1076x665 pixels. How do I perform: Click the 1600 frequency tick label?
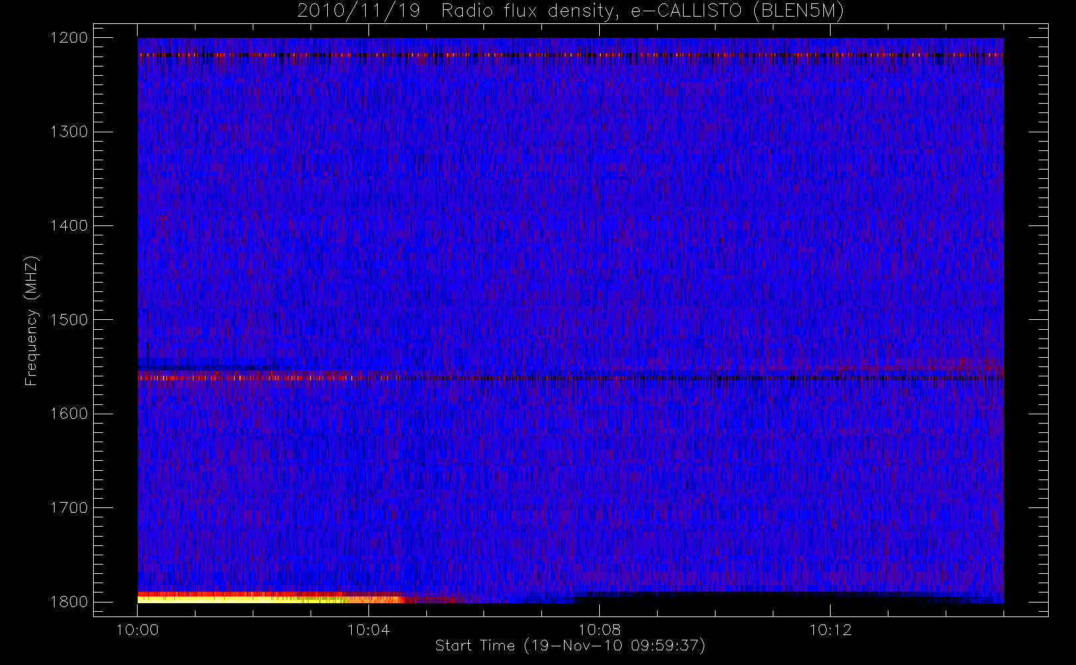coord(69,414)
